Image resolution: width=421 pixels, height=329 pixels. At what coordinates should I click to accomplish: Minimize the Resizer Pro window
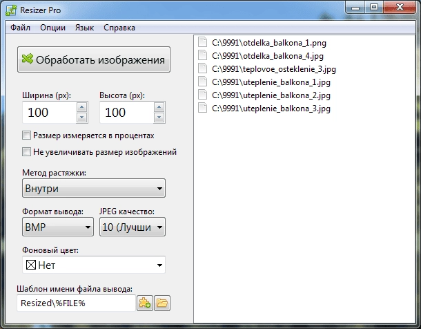[355, 7]
